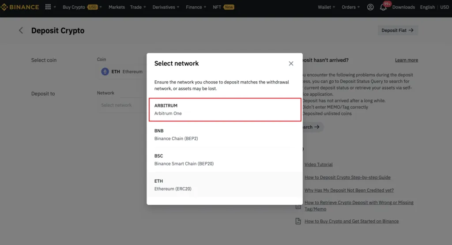Image resolution: width=452 pixels, height=245 pixels.
Task: Open the apps grid menu icon
Action: click(48, 7)
